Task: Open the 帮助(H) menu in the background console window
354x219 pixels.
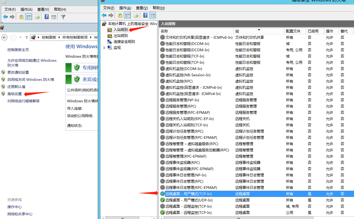Action: (x=60, y=10)
